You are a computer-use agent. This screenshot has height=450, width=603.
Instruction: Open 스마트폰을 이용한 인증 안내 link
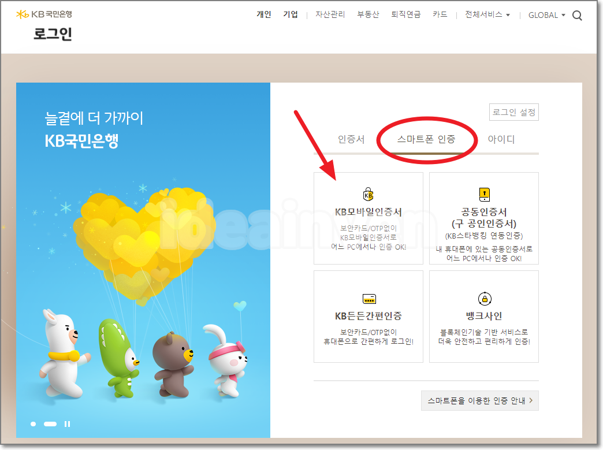click(480, 400)
